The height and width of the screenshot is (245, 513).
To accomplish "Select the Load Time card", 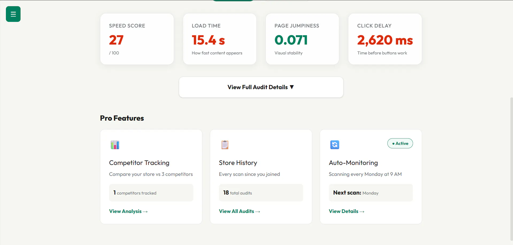I will click(x=220, y=39).
